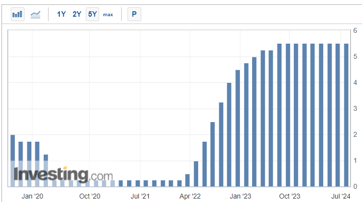
Task: Click the Jul '24 axis label
Action: coord(341,196)
